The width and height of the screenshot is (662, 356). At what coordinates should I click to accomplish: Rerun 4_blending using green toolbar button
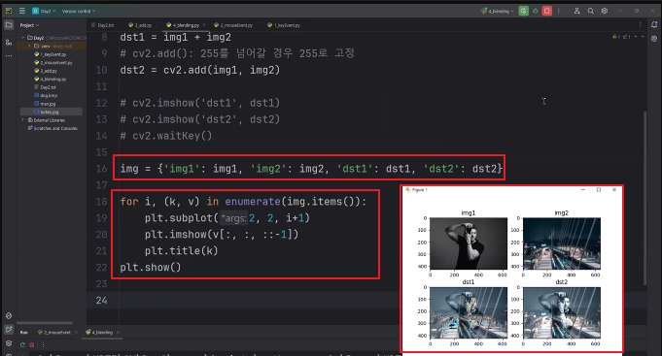coord(524,11)
